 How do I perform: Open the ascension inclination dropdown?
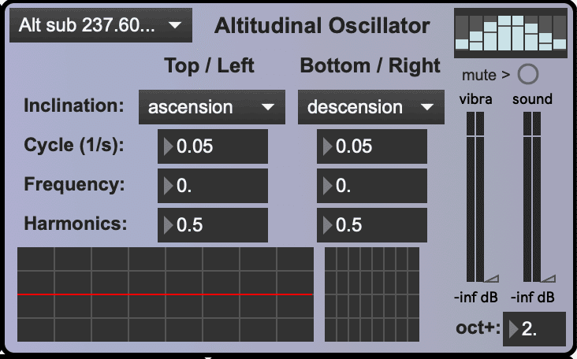coord(210,107)
